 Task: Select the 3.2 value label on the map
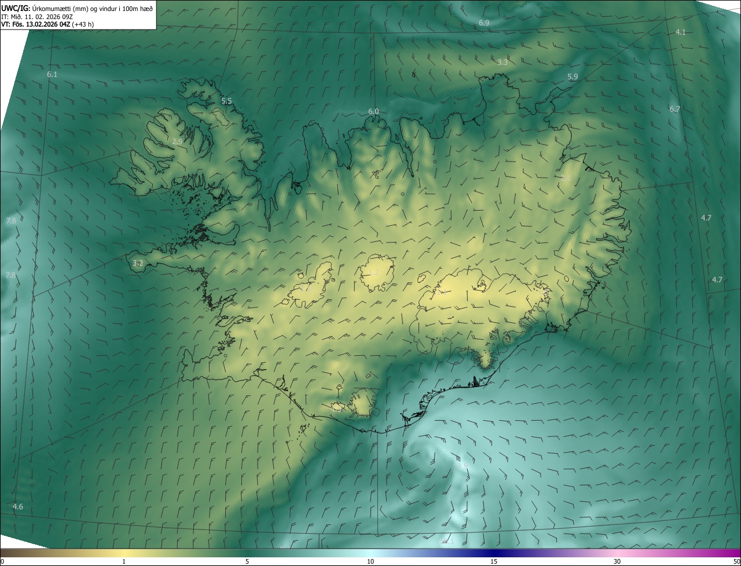(138, 263)
